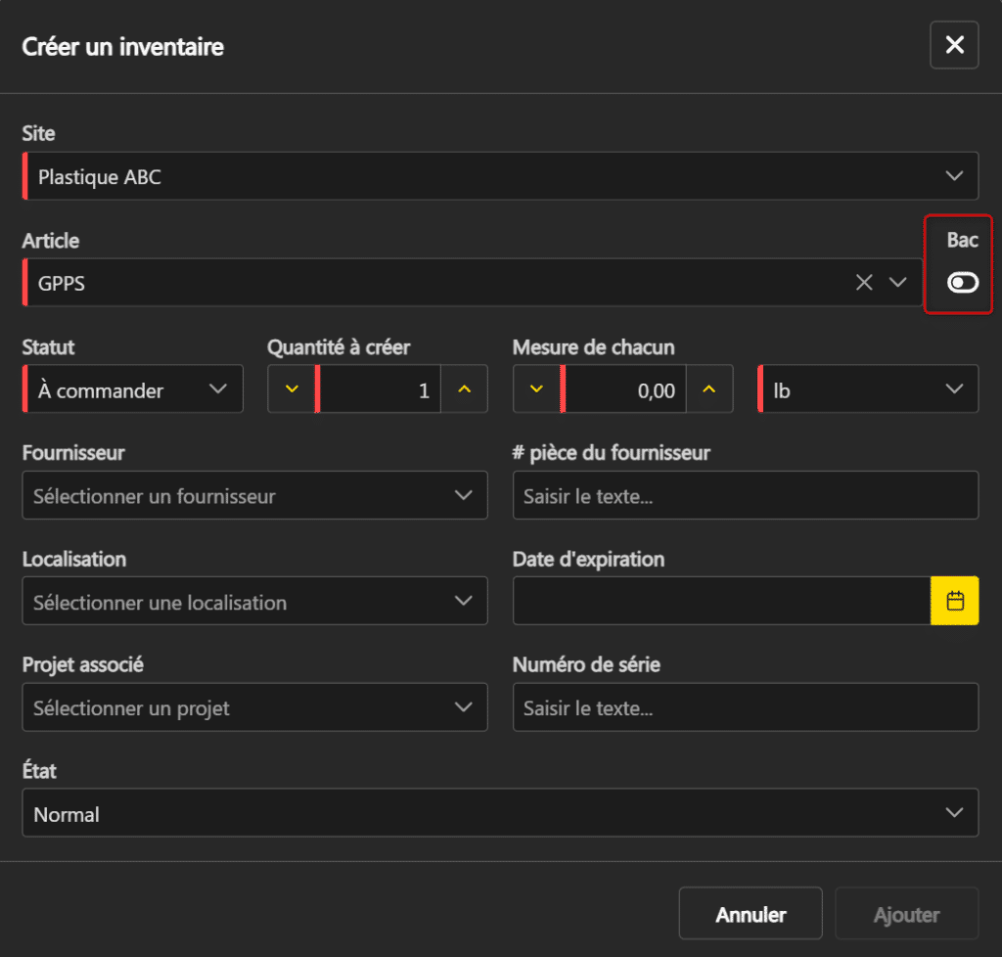Click the Ajouter button
Viewport: 1002px width, 957px height.
click(x=906, y=915)
